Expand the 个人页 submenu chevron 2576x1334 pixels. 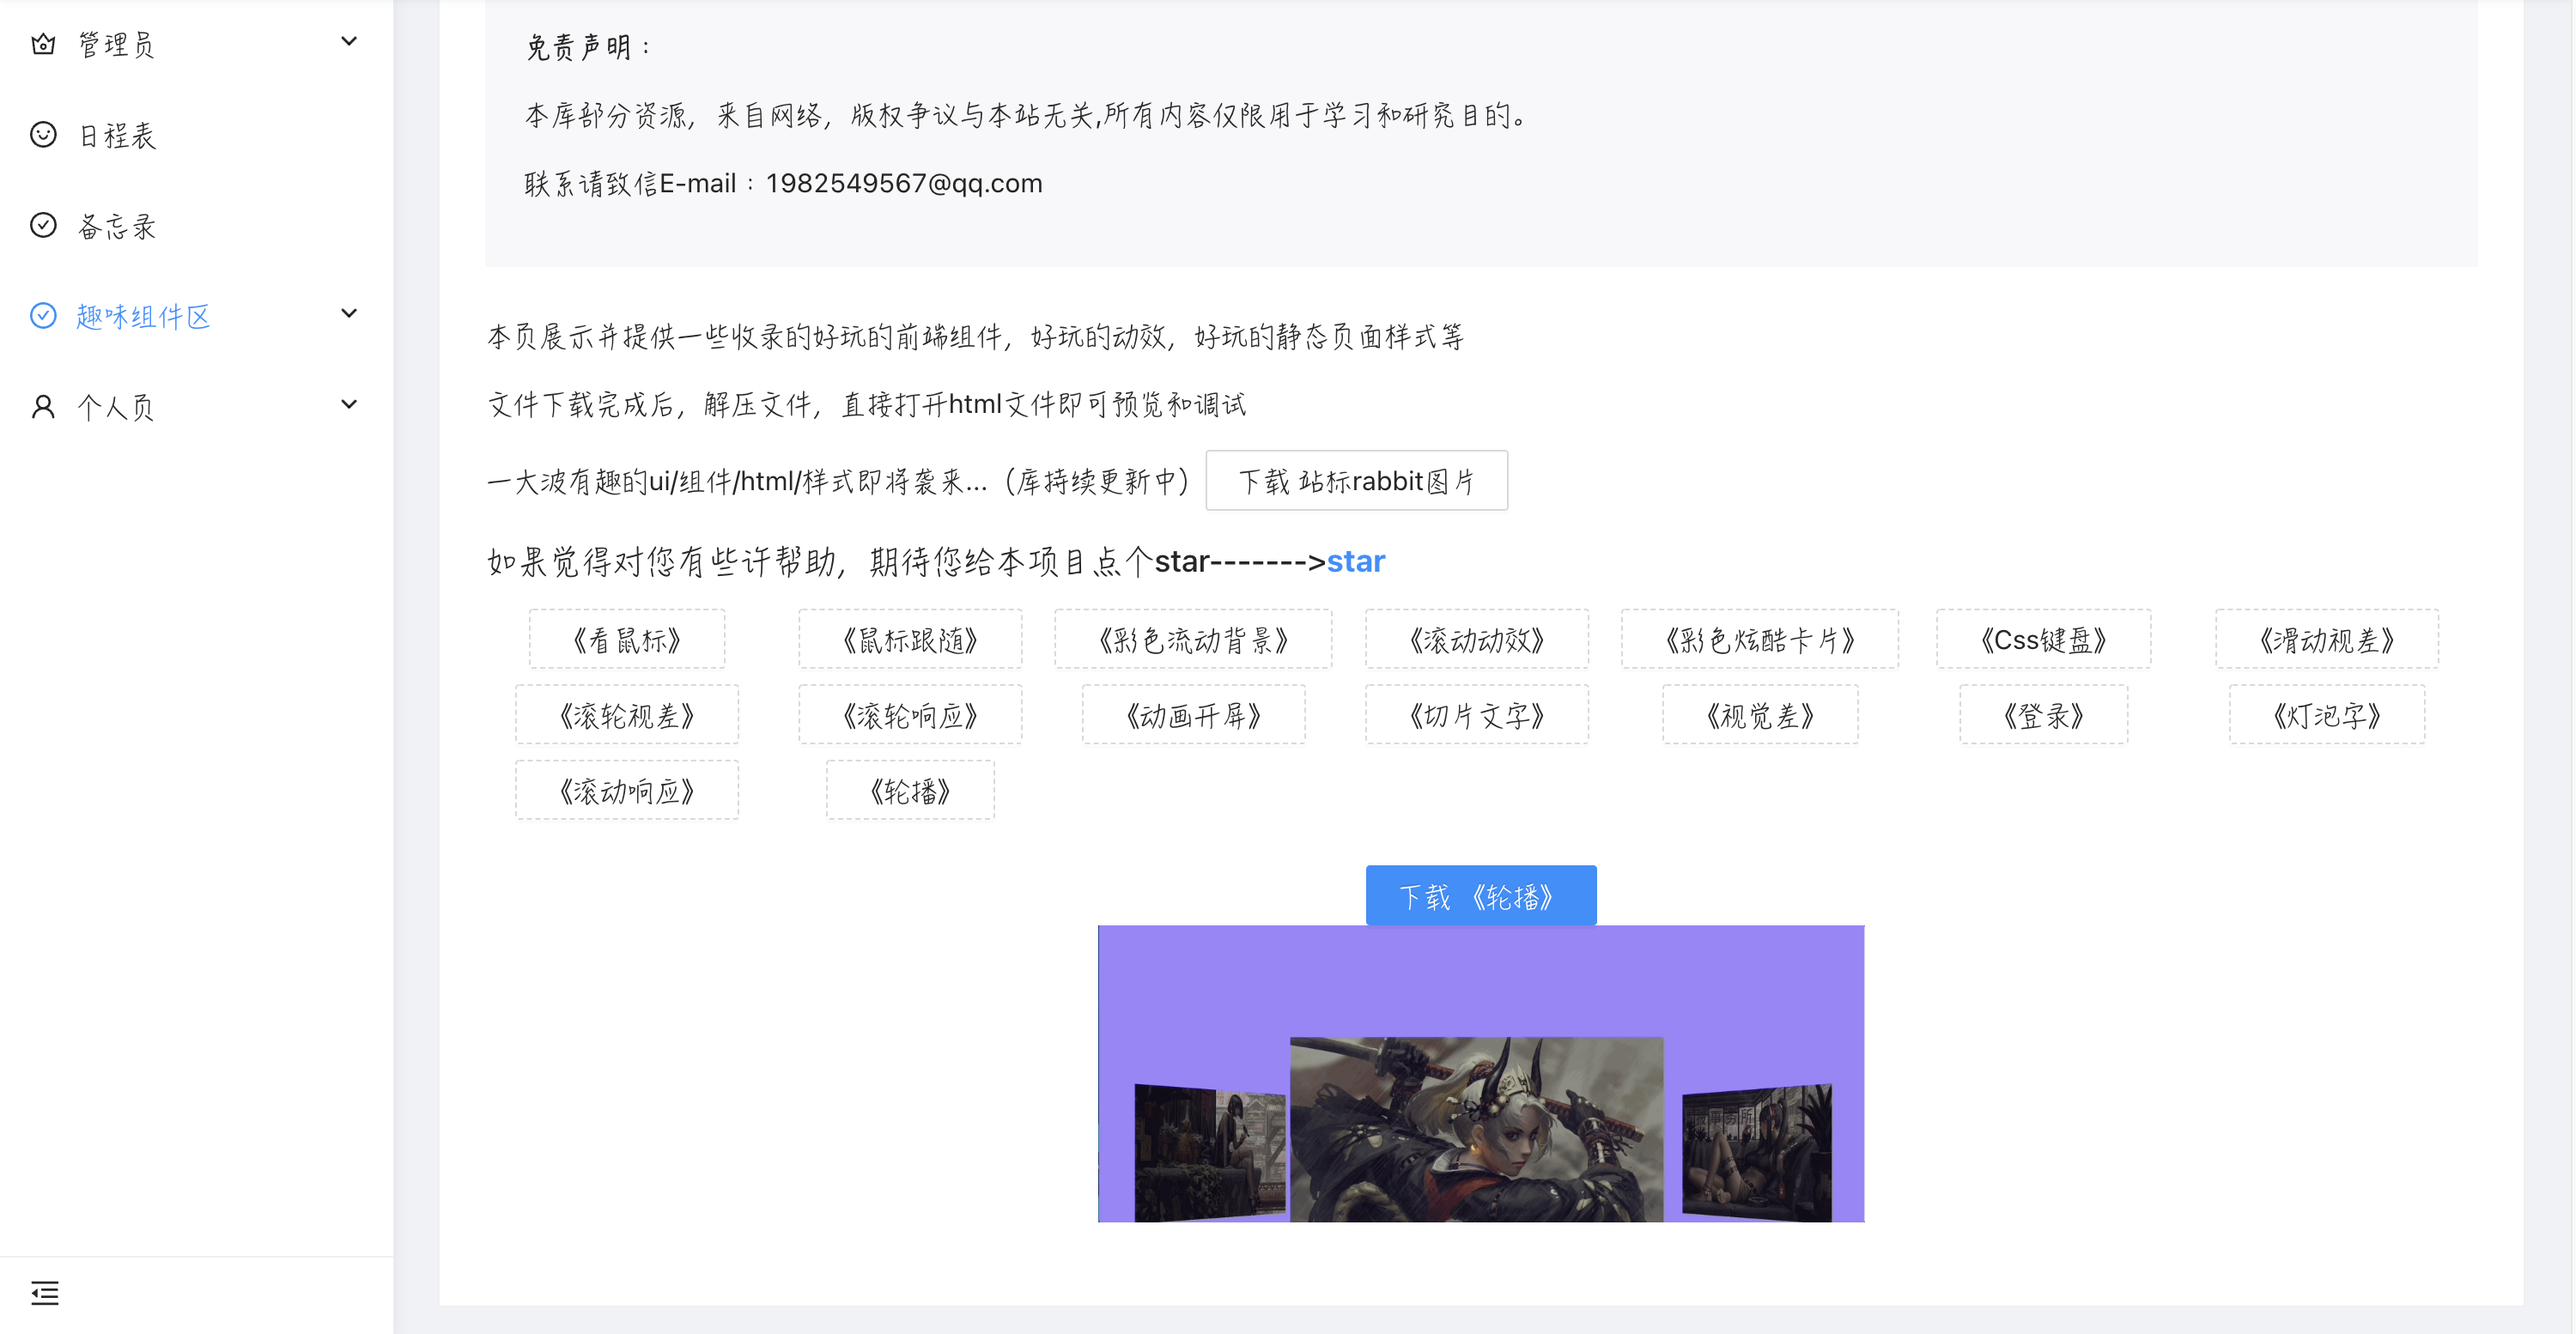348,405
